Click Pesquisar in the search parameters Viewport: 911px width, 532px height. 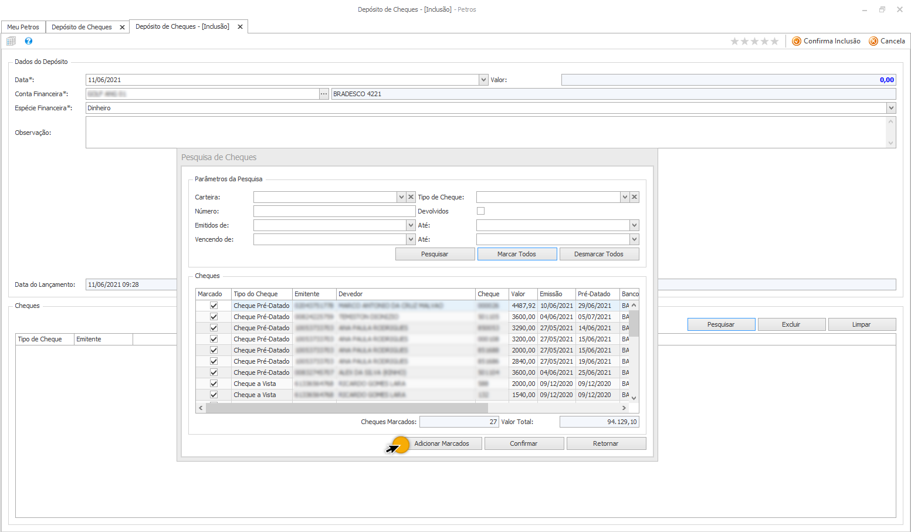pos(435,254)
